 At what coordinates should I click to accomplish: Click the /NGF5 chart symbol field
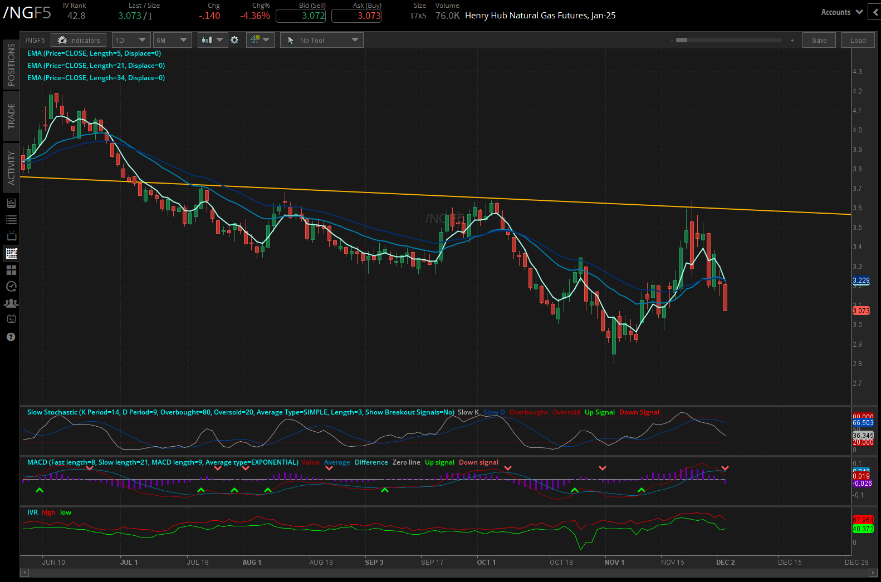tap(35, 40)
